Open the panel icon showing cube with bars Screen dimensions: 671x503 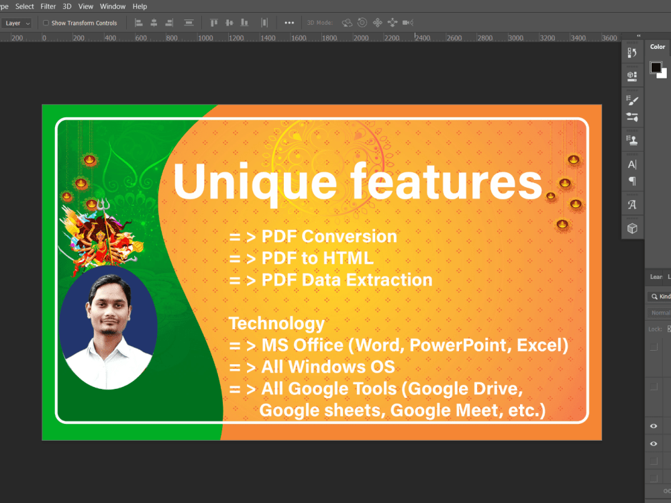point(632,76)
